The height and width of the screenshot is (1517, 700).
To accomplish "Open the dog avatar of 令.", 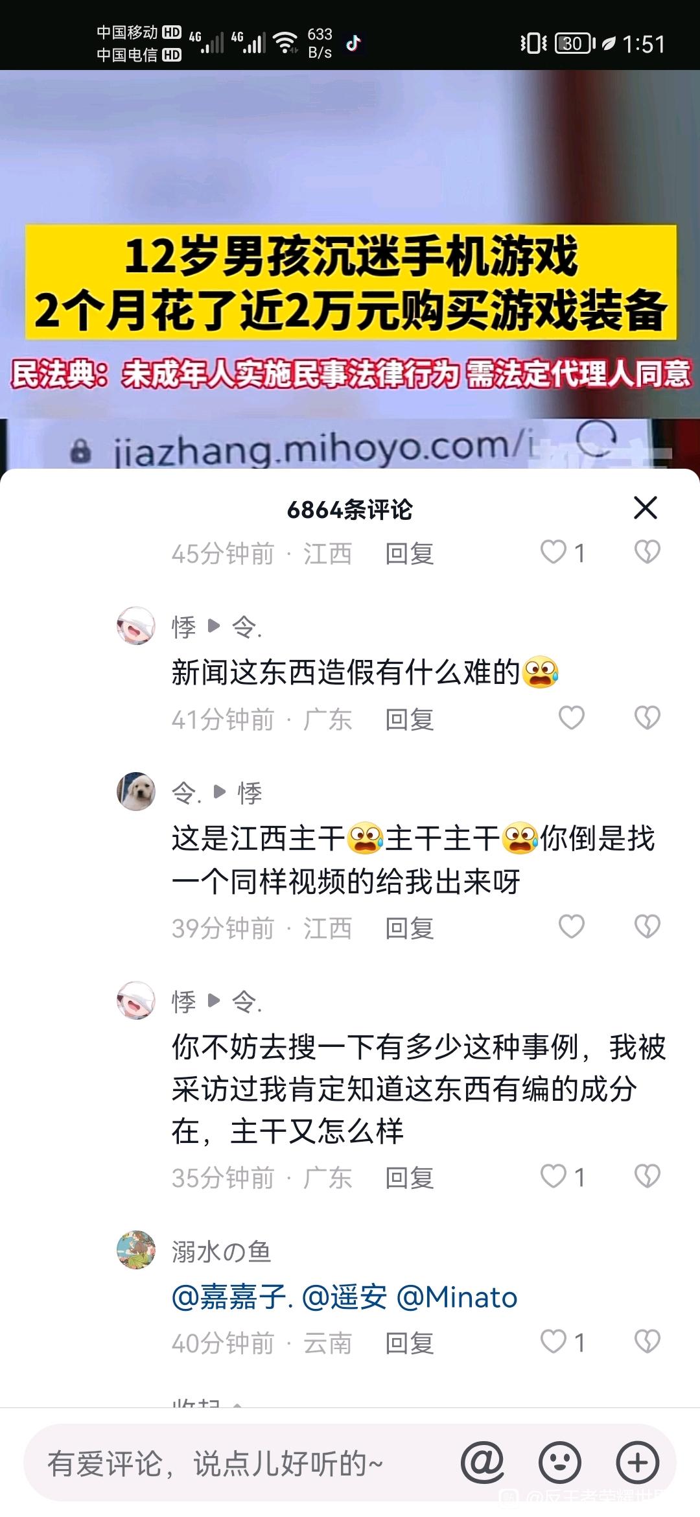I will (136, 791).
